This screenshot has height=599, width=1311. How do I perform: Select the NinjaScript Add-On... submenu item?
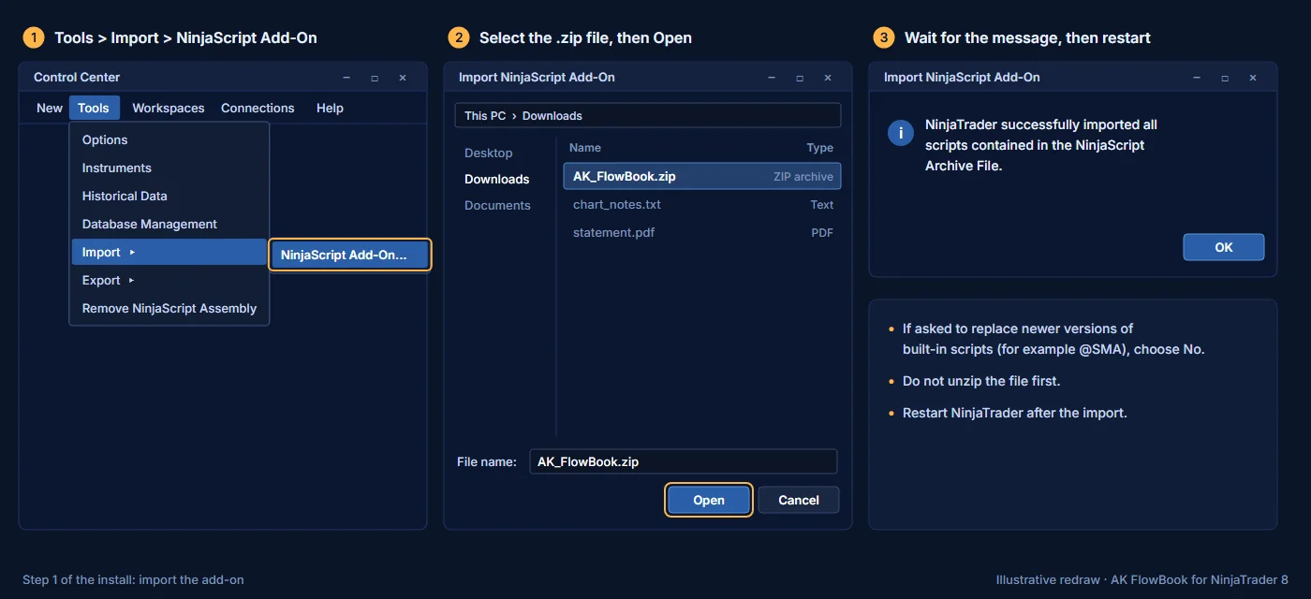coord(350,255)
